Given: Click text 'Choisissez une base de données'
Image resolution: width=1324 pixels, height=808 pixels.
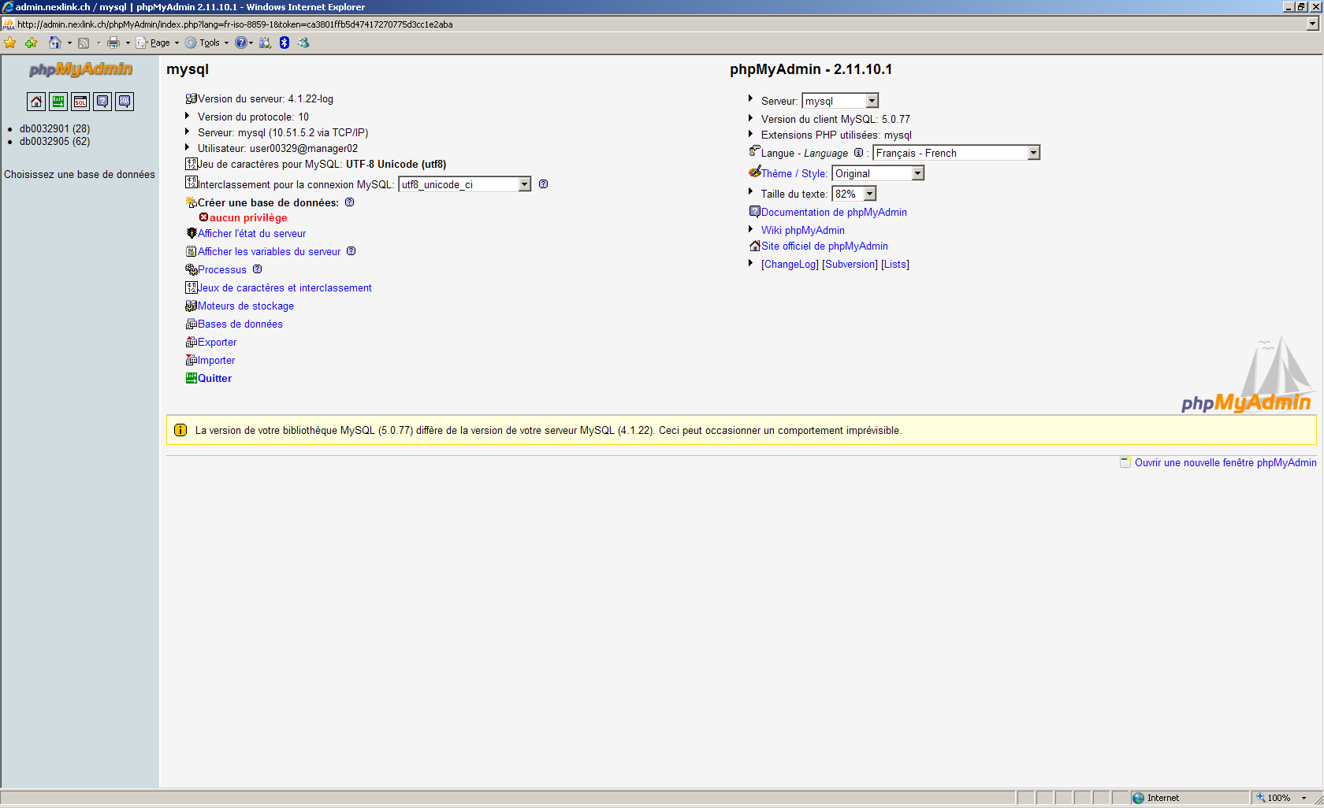Looking at the screenshot, I should 80,174.
